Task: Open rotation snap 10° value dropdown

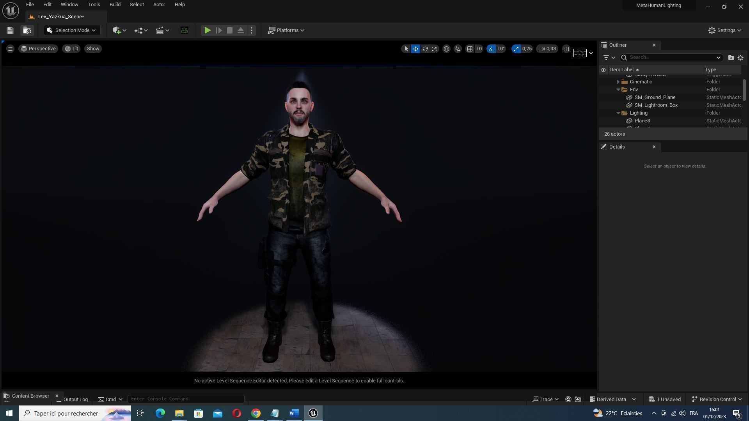Action: (501, 49)
